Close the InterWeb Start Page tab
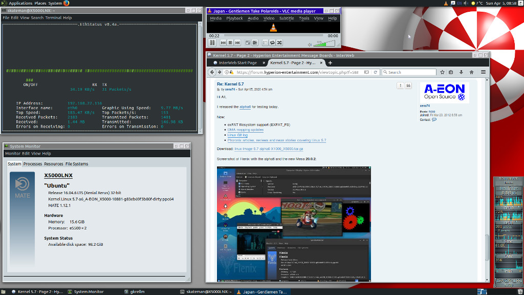524x295 pixels. 264,63
